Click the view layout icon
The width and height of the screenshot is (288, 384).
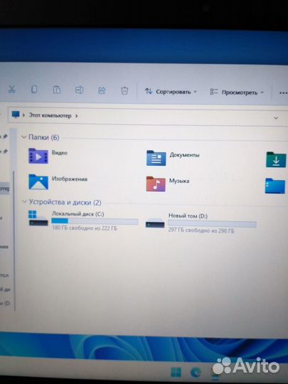[214, 92]
